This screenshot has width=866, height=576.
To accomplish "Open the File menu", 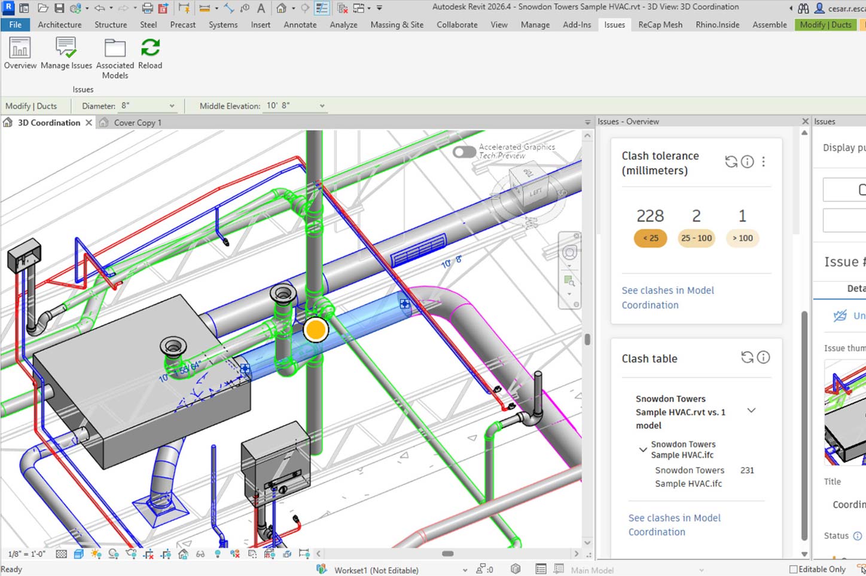I will point(16,24).
